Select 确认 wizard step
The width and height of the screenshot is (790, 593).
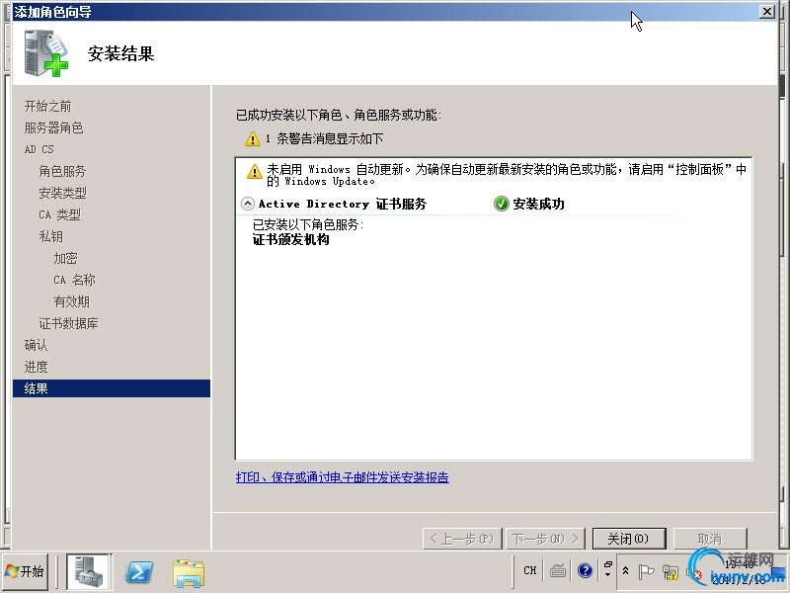pyautogui.click(x=36, y=345)
